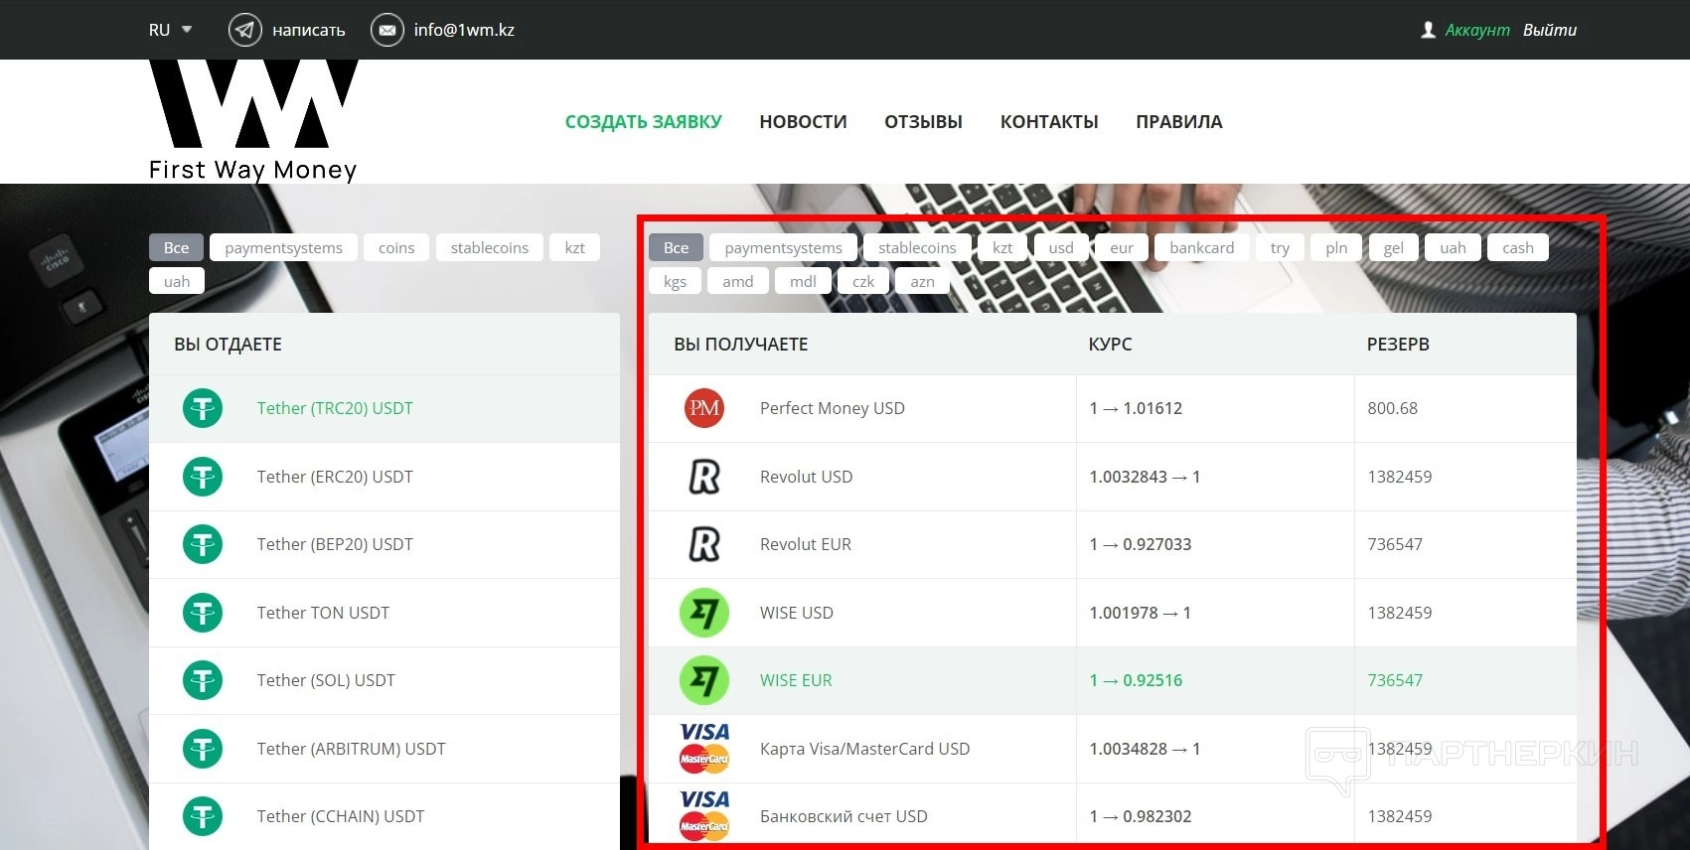The height and width of the screenshot is (850, 1690).
Task: Filter receive currencies by cash
Action: pos(1518,247)
